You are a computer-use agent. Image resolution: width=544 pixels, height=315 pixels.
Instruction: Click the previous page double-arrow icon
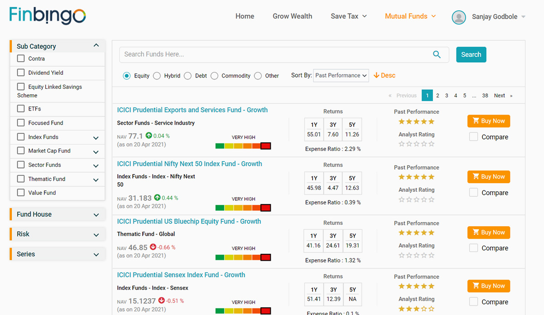(x=390, y=96)
